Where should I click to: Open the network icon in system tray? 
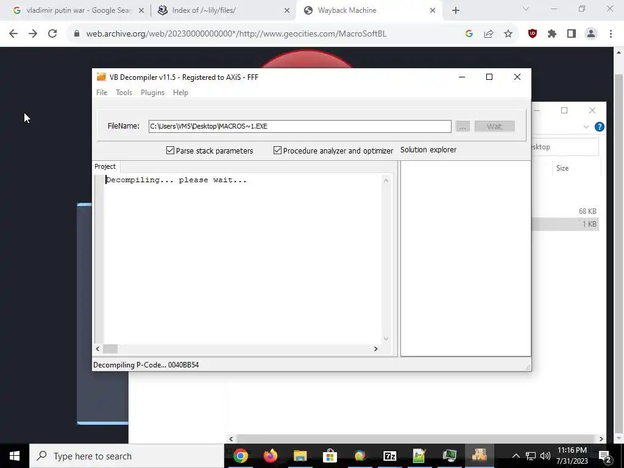531,456
